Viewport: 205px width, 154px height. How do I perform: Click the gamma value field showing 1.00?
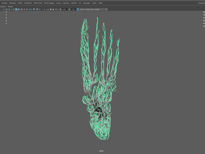73,9
